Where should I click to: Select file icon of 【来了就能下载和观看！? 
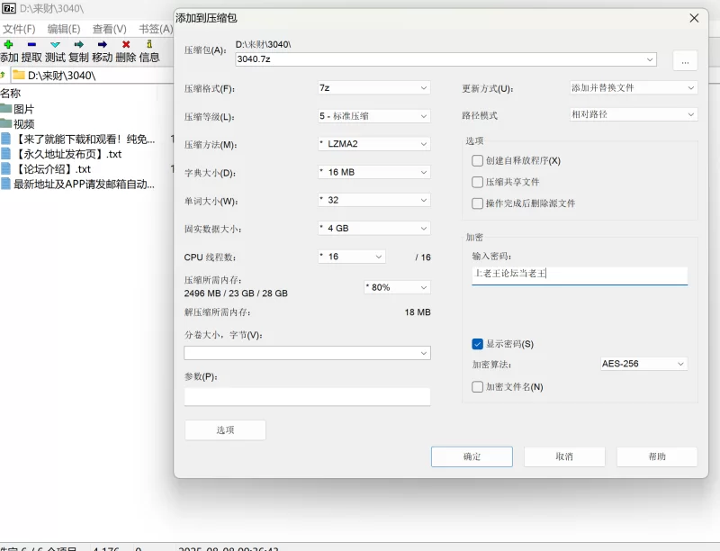pyautogui.click(x=5, y=139)
